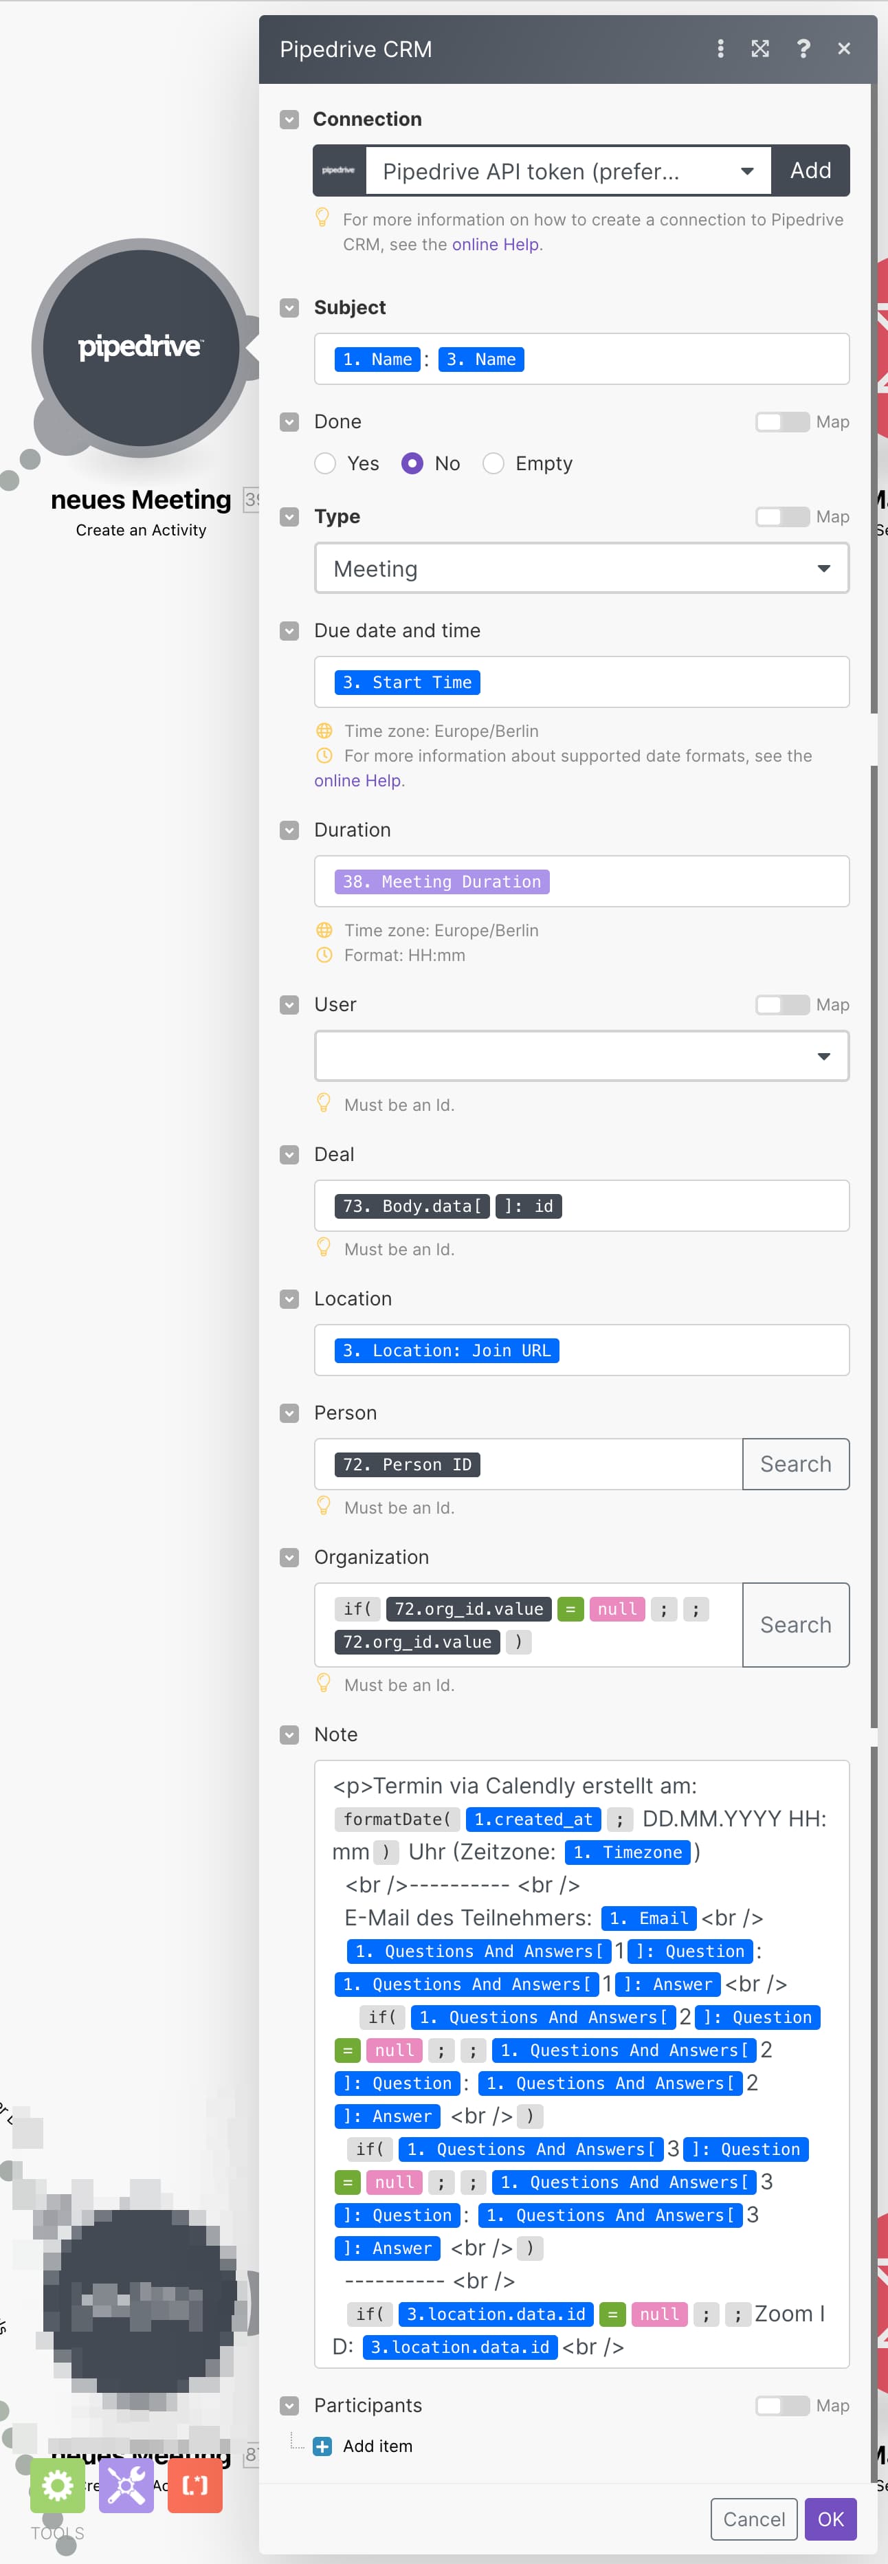Open the empty User dropdown
This screenshot has height=2564, width=888.
[x=581, y=1056]
